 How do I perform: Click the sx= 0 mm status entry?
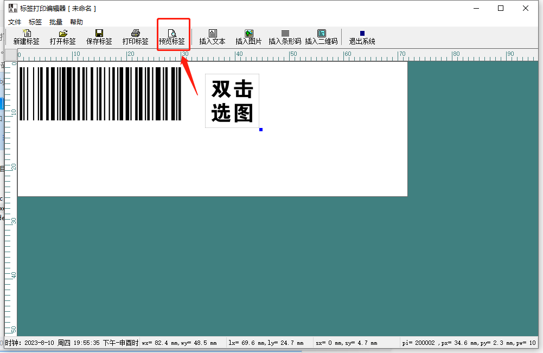coord(347,343)
